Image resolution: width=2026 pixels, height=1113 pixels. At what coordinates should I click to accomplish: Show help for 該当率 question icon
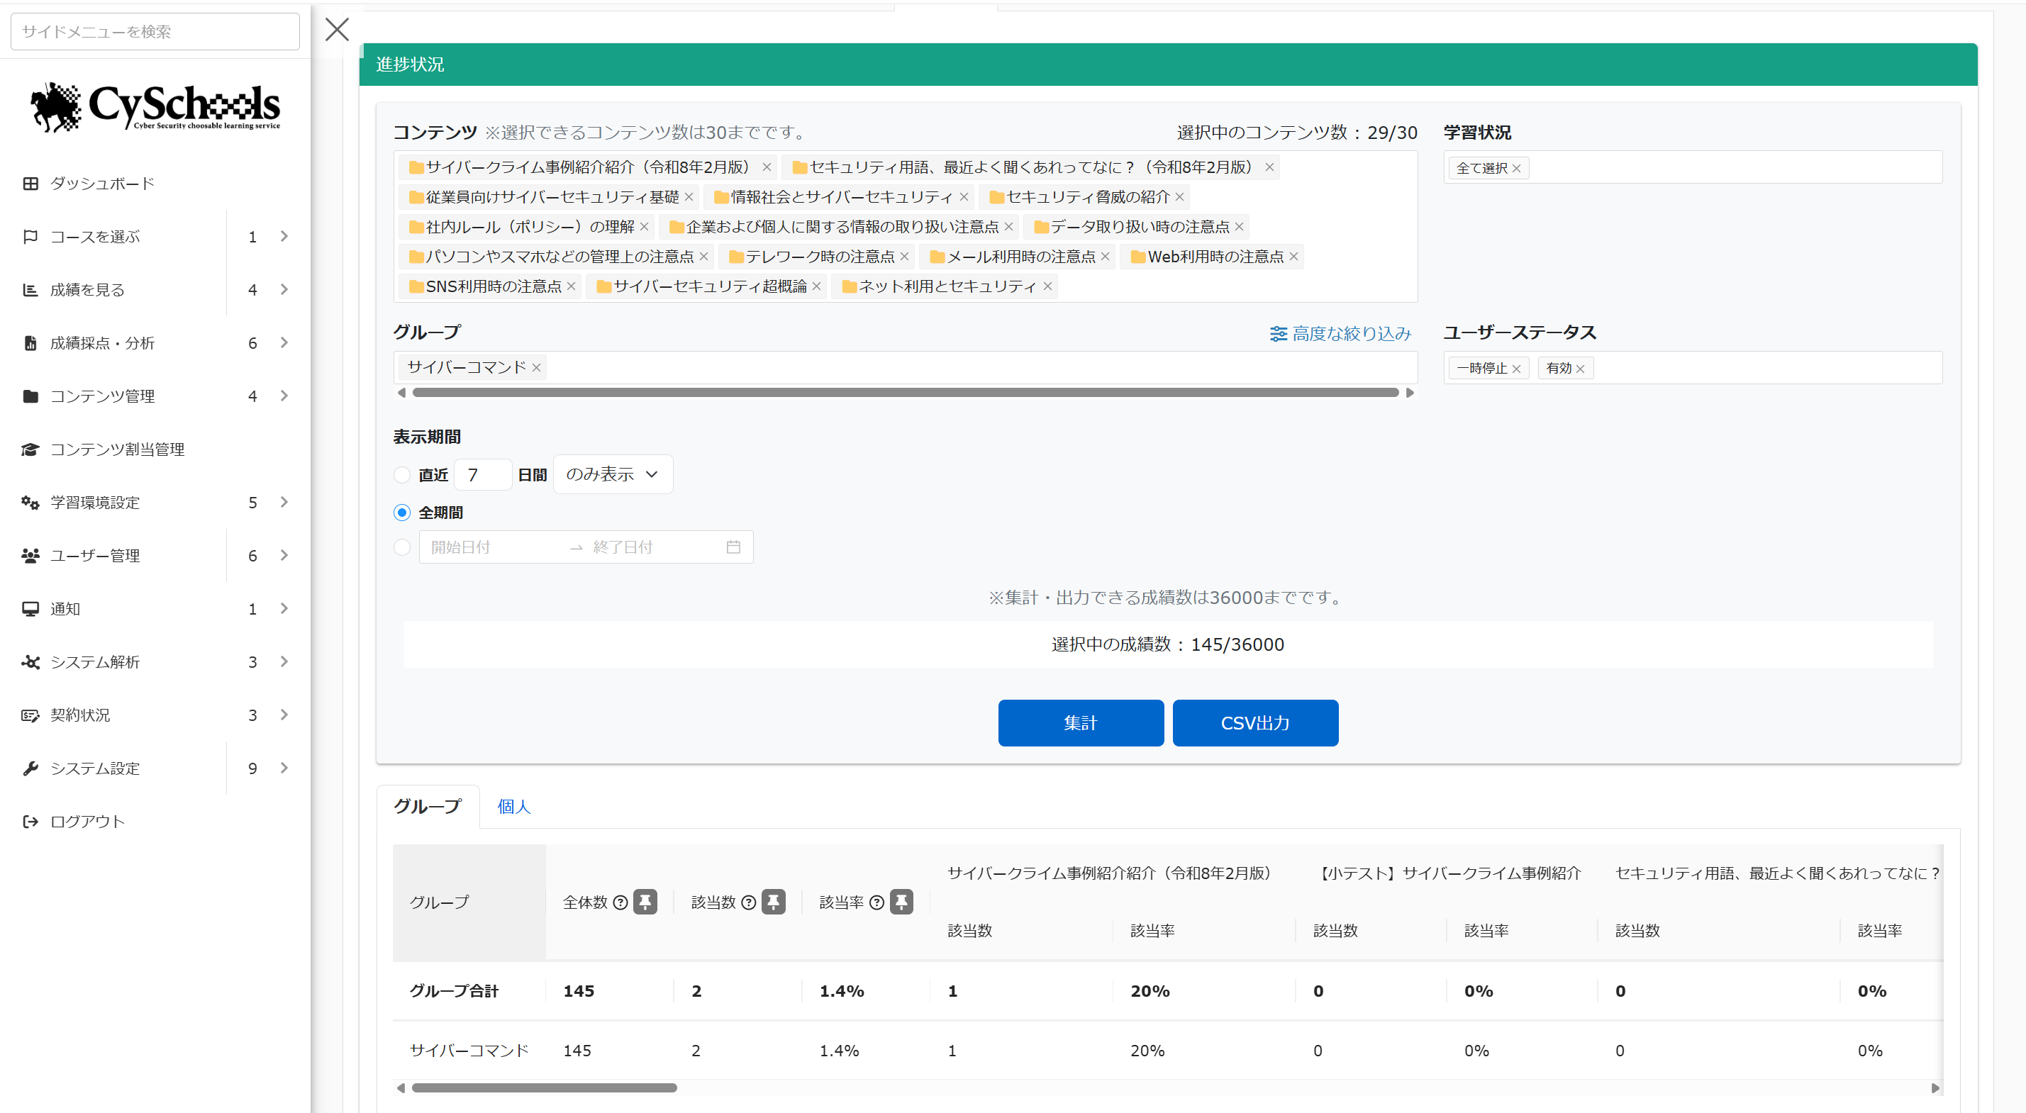point(877,902)
